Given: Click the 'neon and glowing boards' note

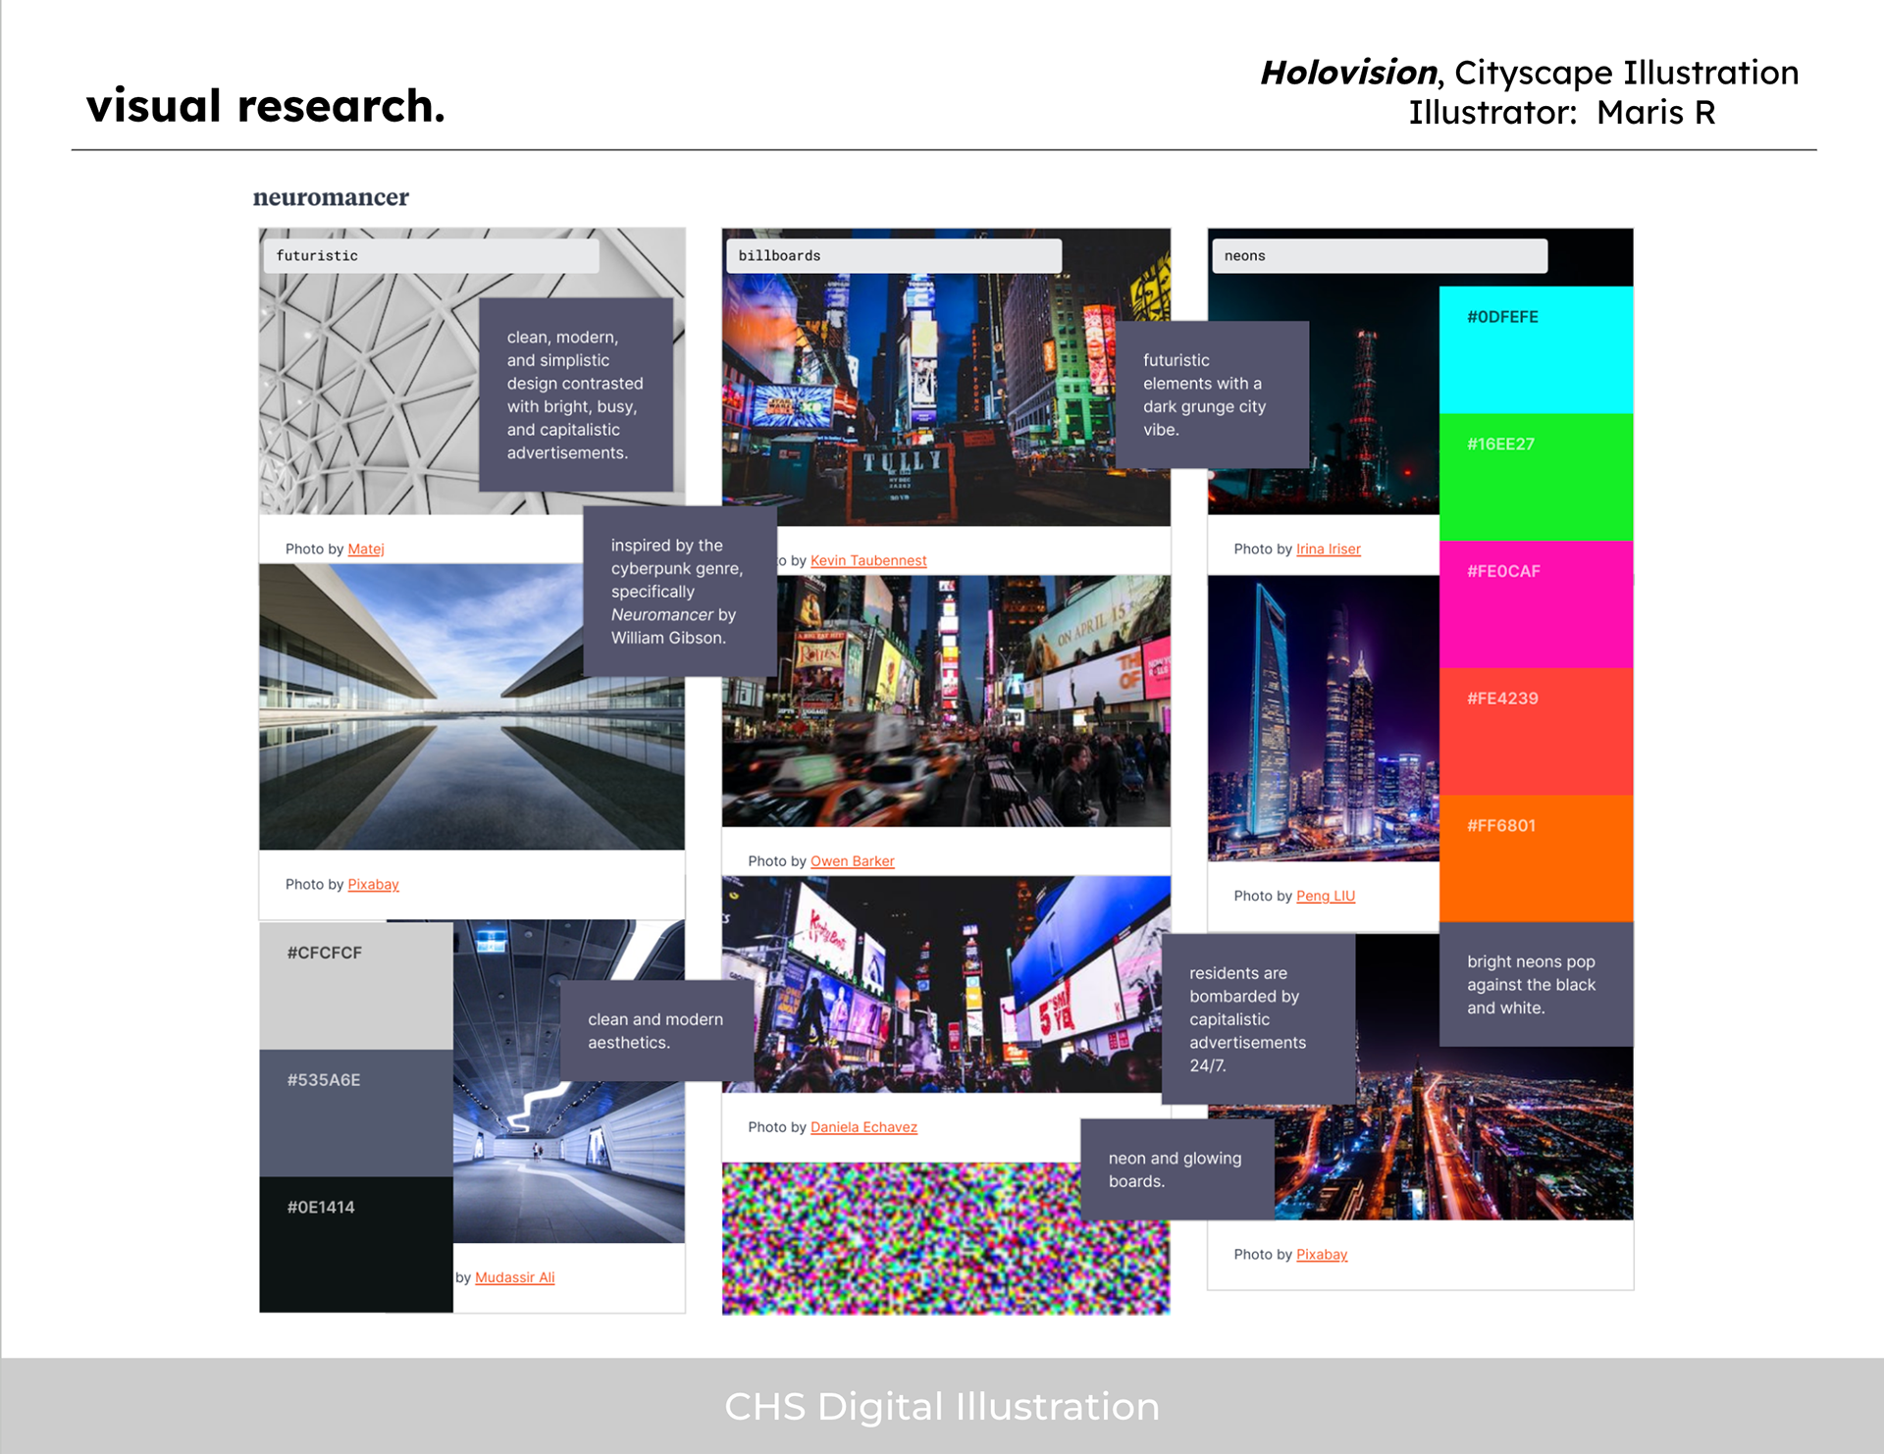Looking at the screenshot, I should (1177, 1169).
